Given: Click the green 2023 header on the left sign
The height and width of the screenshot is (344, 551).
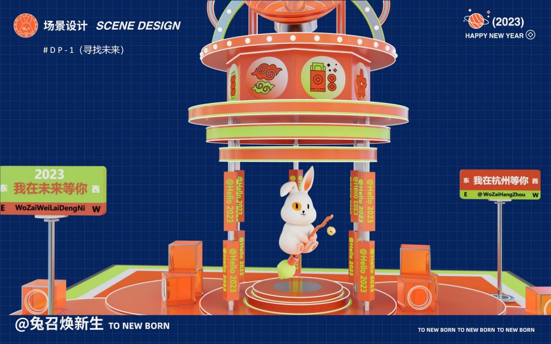Looking at the screenshot, I should (x=50, y=174).
